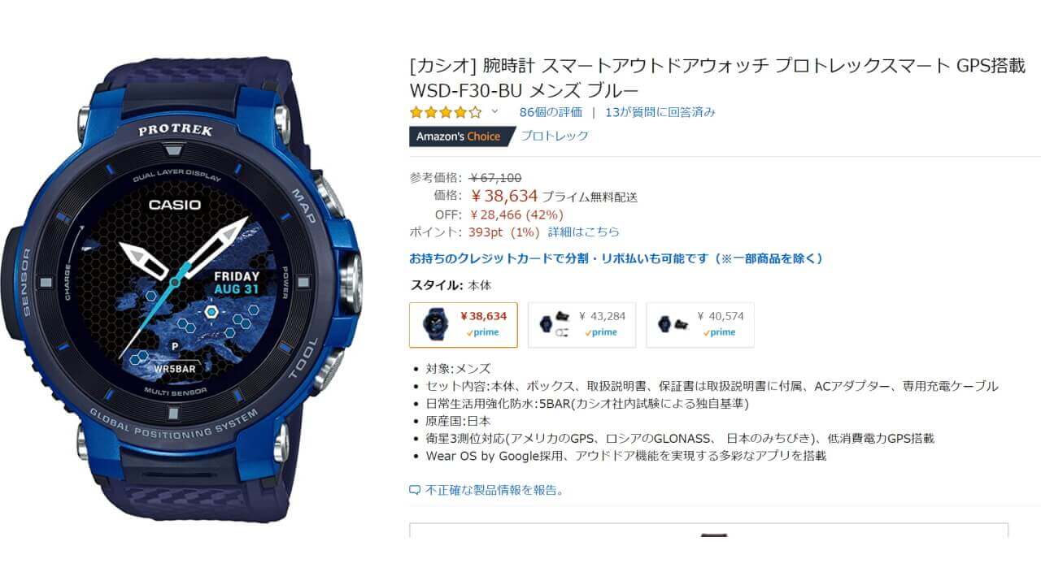This screenshot has height=585, width=1041.
Task: Click the Amazon's Choice badge
Action: click(x=460, y=136)
